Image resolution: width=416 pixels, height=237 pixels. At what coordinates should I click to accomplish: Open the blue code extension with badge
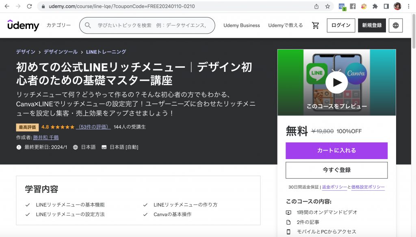pos(342,6)
